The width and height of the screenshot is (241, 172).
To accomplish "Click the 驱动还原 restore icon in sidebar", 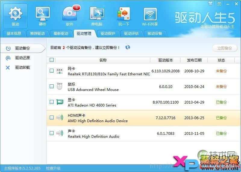I will coord(8,58).
